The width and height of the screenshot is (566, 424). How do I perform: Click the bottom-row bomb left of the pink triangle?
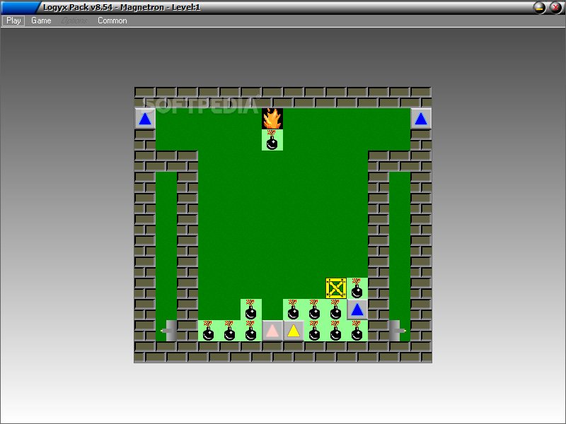pyautogui.click(x=251, y=331)
